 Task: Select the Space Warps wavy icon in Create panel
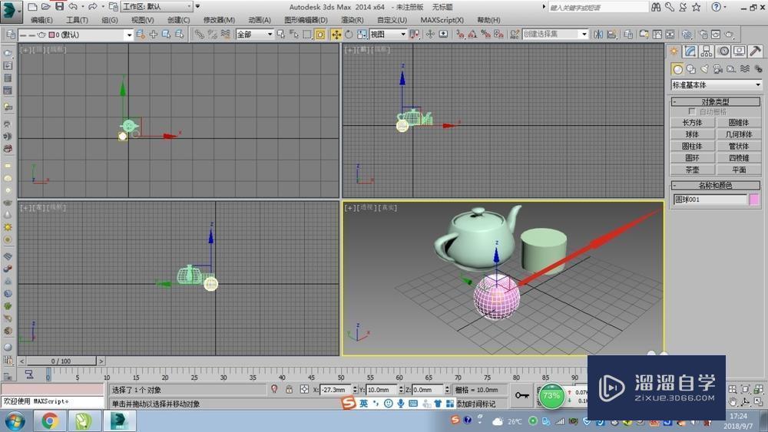click(744, 69)
